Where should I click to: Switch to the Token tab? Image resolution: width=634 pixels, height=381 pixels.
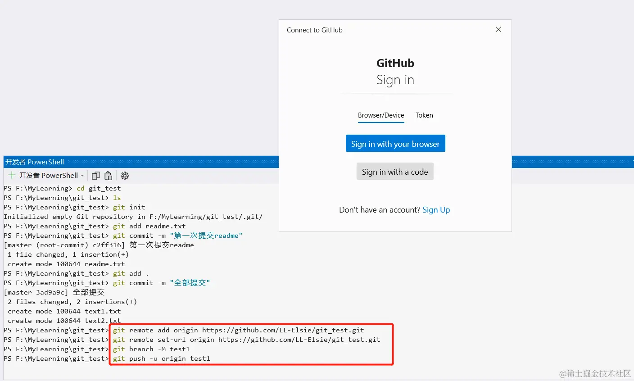pyautogui.click(x=424, y=115)
